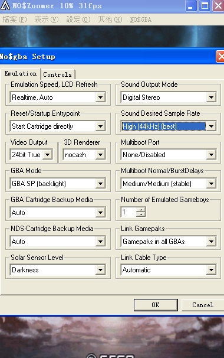This screenshot has height=358, width=224.
Task: Click the 'GBA SP (backlight)' value
Action: [x=39, y=184]
